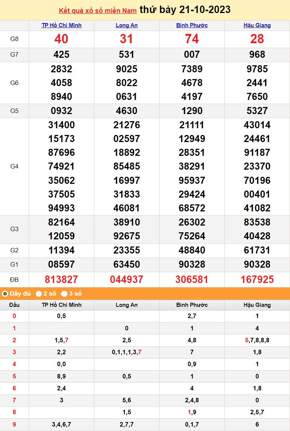Click the special prize number 306581
Viewport: 290px width, 431px height.
[x=192, y=280]
